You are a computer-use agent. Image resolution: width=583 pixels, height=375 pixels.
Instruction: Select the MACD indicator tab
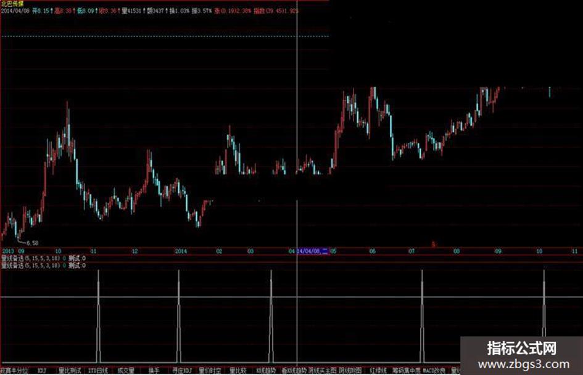click(x=434, y=371)
